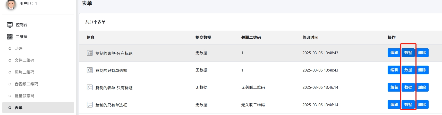Click form icon beside second row's 复制的只有单选框
This screenshot has width=442, height=115.
click(90, 70)
